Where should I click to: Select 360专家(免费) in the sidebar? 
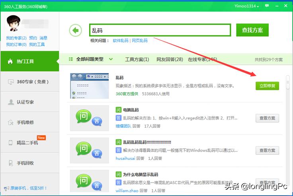(30, 82)
